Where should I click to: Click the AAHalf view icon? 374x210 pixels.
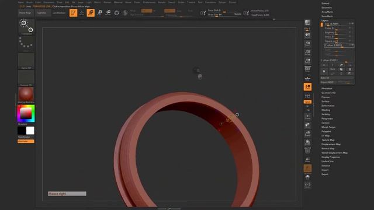click(x=307, y=61)
